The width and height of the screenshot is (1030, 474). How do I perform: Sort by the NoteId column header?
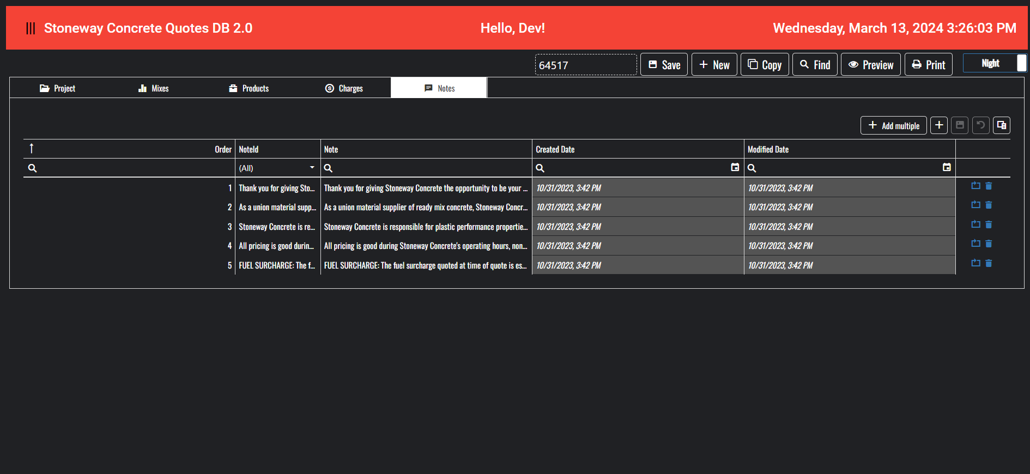pos(278,149)
